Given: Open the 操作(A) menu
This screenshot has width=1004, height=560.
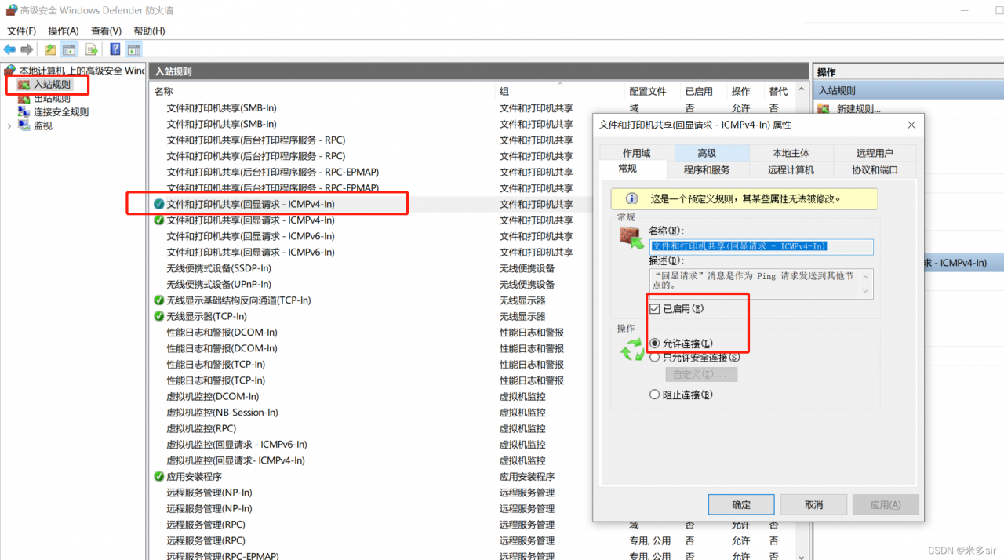Looking at the screenshot, I should click(x=64, y=31).
